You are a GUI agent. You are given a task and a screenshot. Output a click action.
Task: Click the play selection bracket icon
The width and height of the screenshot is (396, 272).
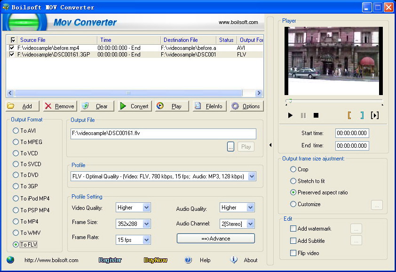(375, 115)
